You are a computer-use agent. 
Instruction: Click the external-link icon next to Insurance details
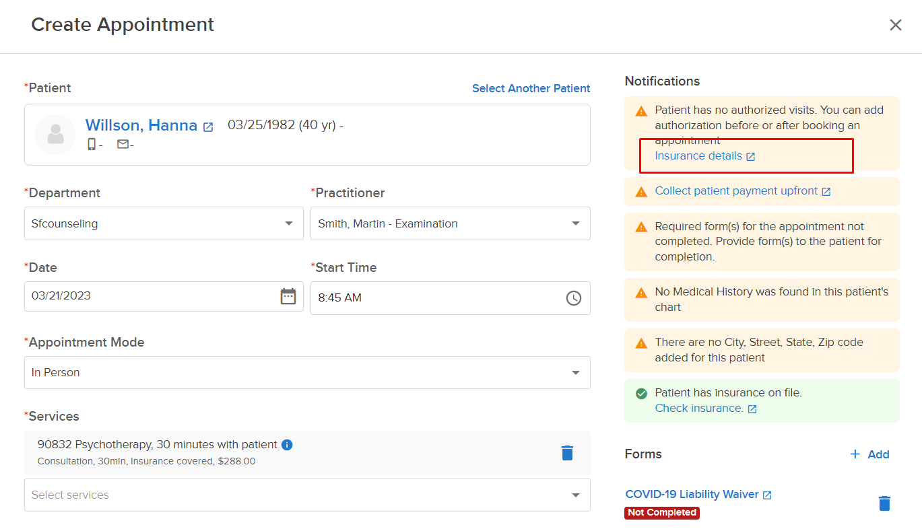click(750, 156)
